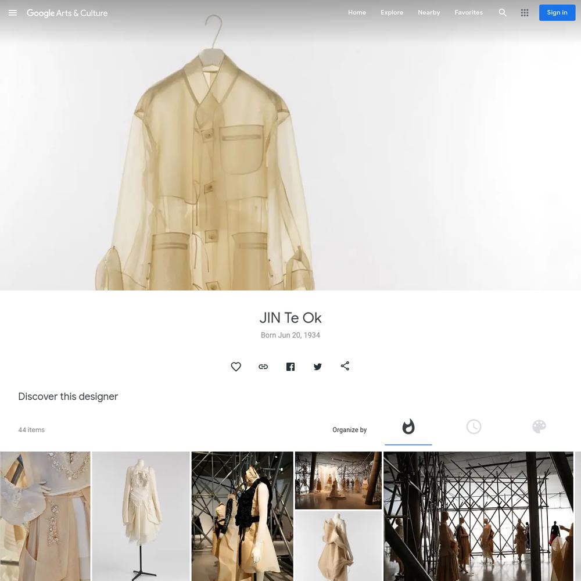Click the 'Born Jun 20, 1934' text
The image size is (581, 581).
coord(290,335)
